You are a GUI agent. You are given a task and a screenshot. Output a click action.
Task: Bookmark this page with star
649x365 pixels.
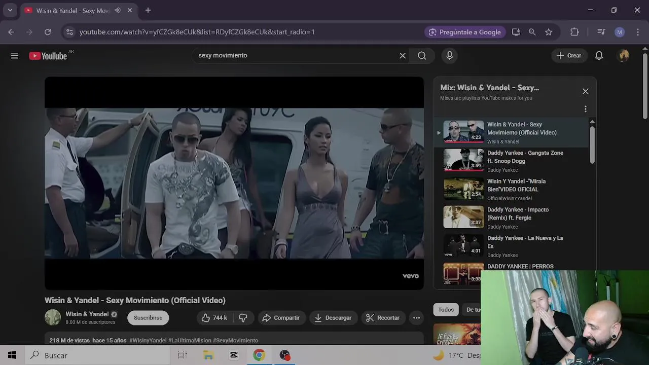coord(549,32)
